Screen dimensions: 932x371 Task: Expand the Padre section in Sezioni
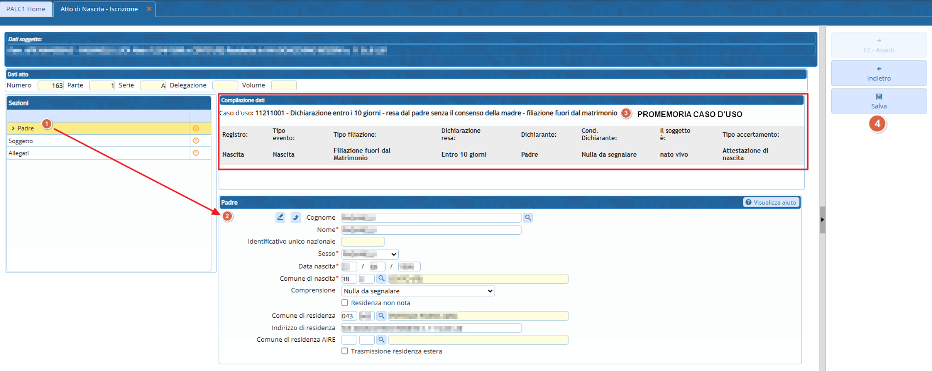[13, 129]
